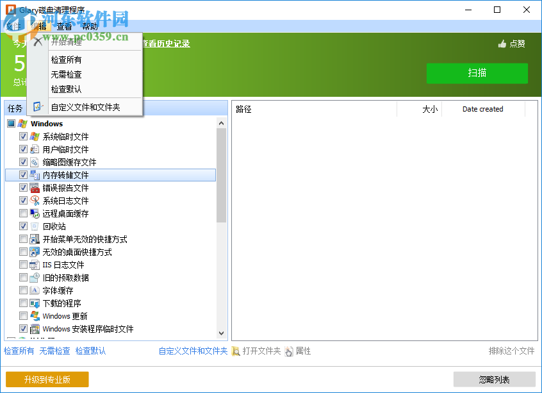The width and height of the screenshot is (542, 393).
Task: Click the 错误报告文件 icon
Action: [33, 187]
